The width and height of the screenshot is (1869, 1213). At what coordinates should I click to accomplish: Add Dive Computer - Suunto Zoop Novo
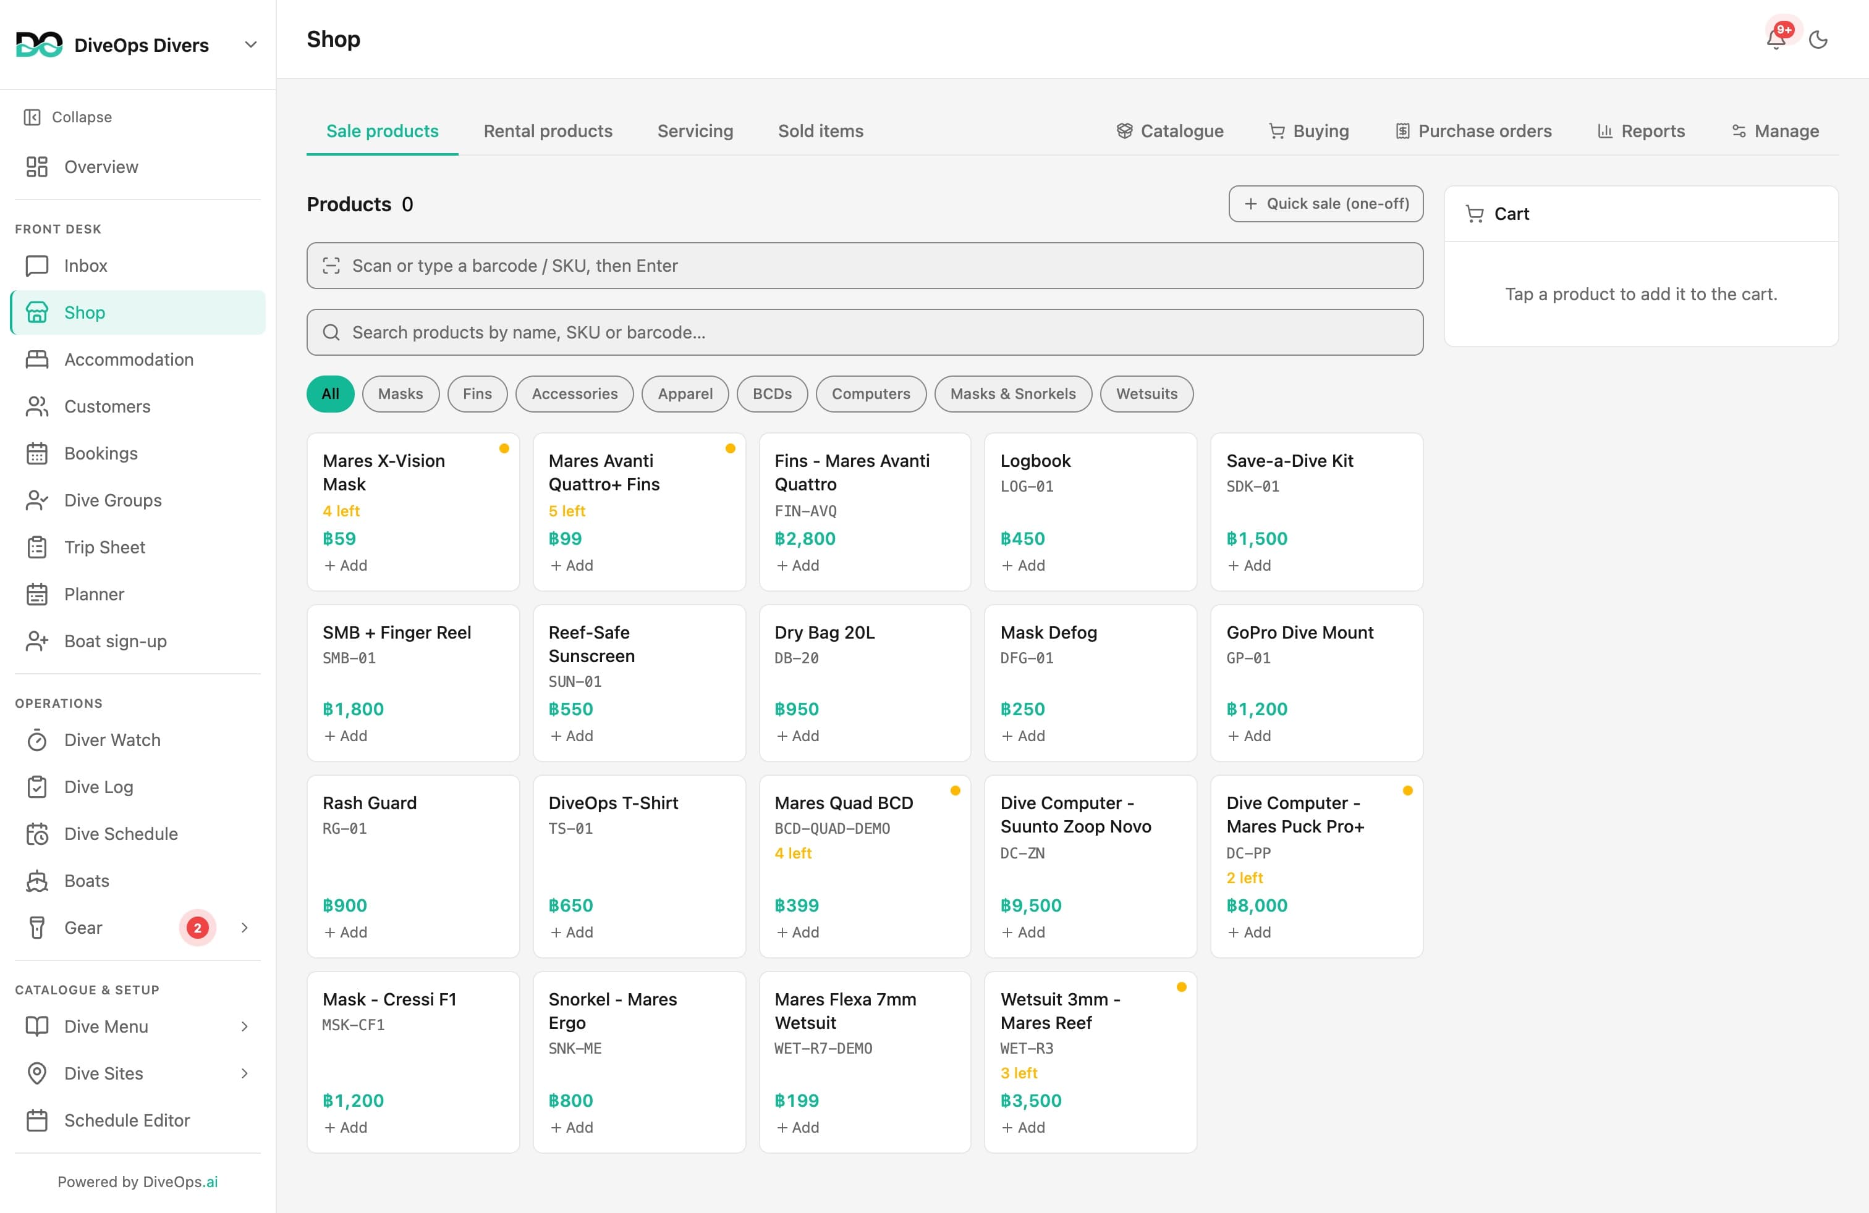point(1023,932)
